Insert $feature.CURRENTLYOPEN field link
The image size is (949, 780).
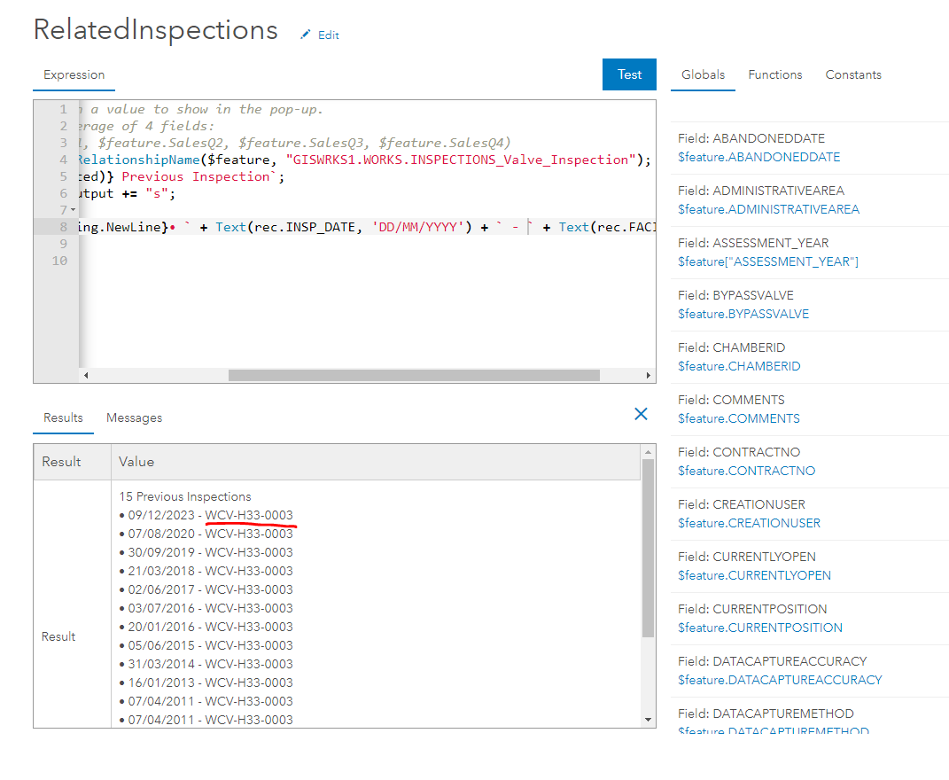pos(754,575)
